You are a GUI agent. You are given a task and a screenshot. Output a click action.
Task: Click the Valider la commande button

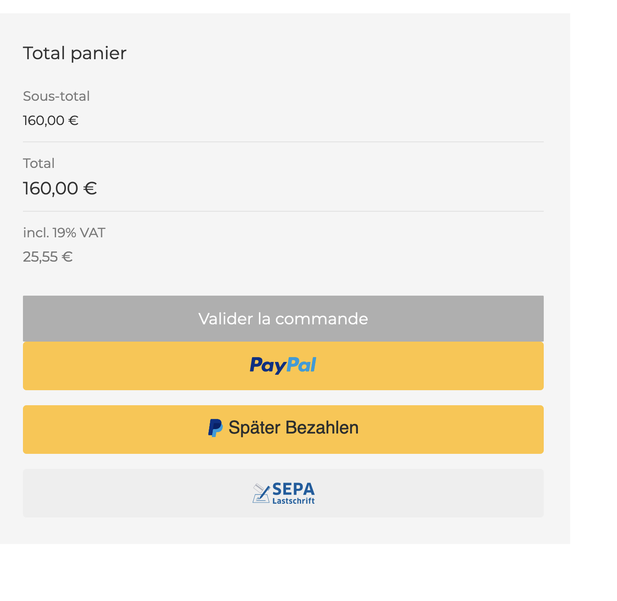(283, 319)
